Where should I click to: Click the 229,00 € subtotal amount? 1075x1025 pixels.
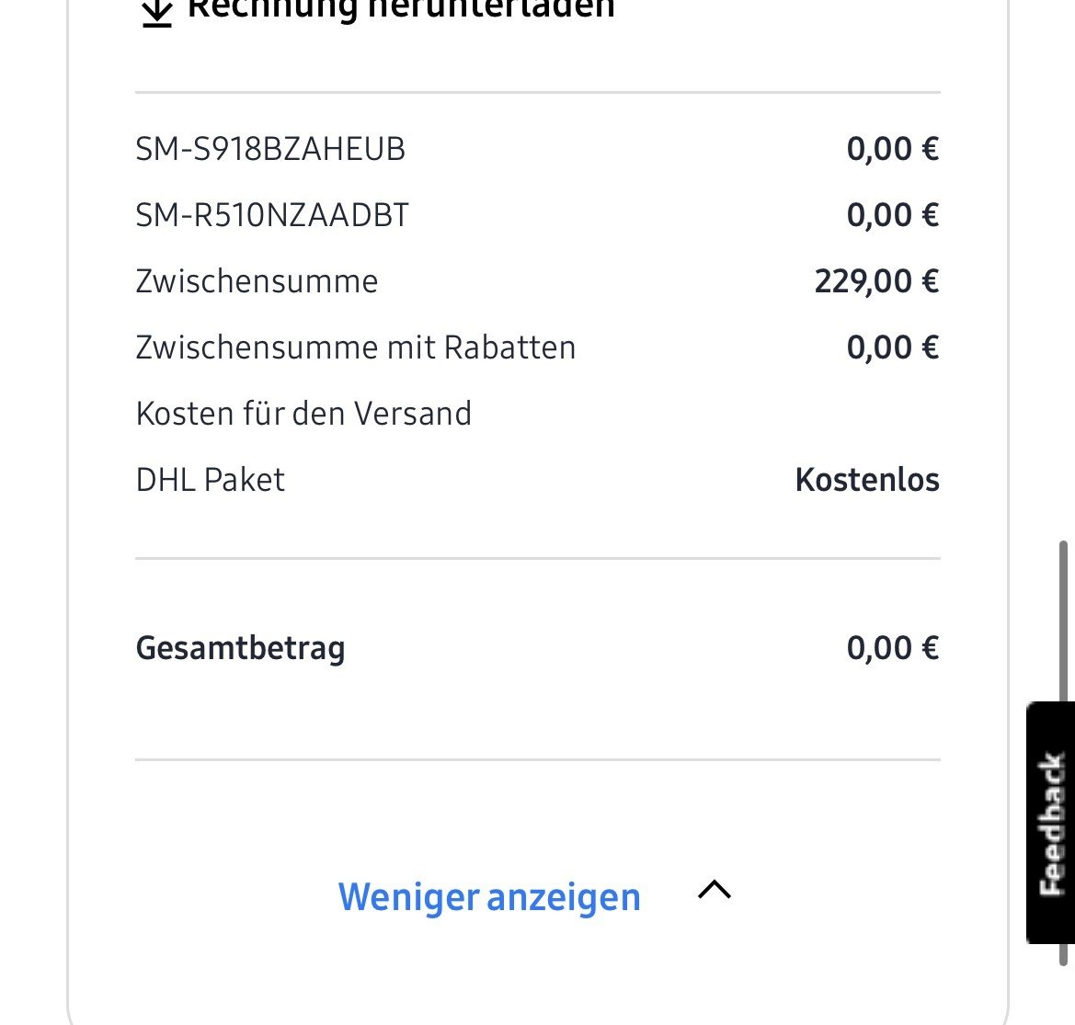(x=876, y=281)
